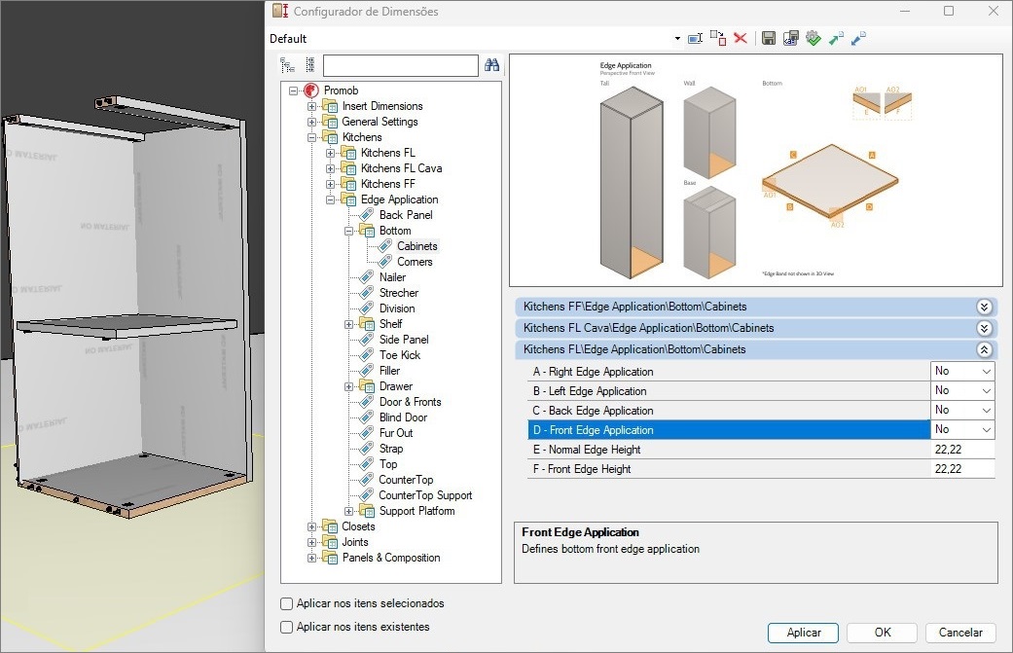Click the E - Normal Edge Height value
The height and width of the screenshot is (653, 1013).
[962, 450]
